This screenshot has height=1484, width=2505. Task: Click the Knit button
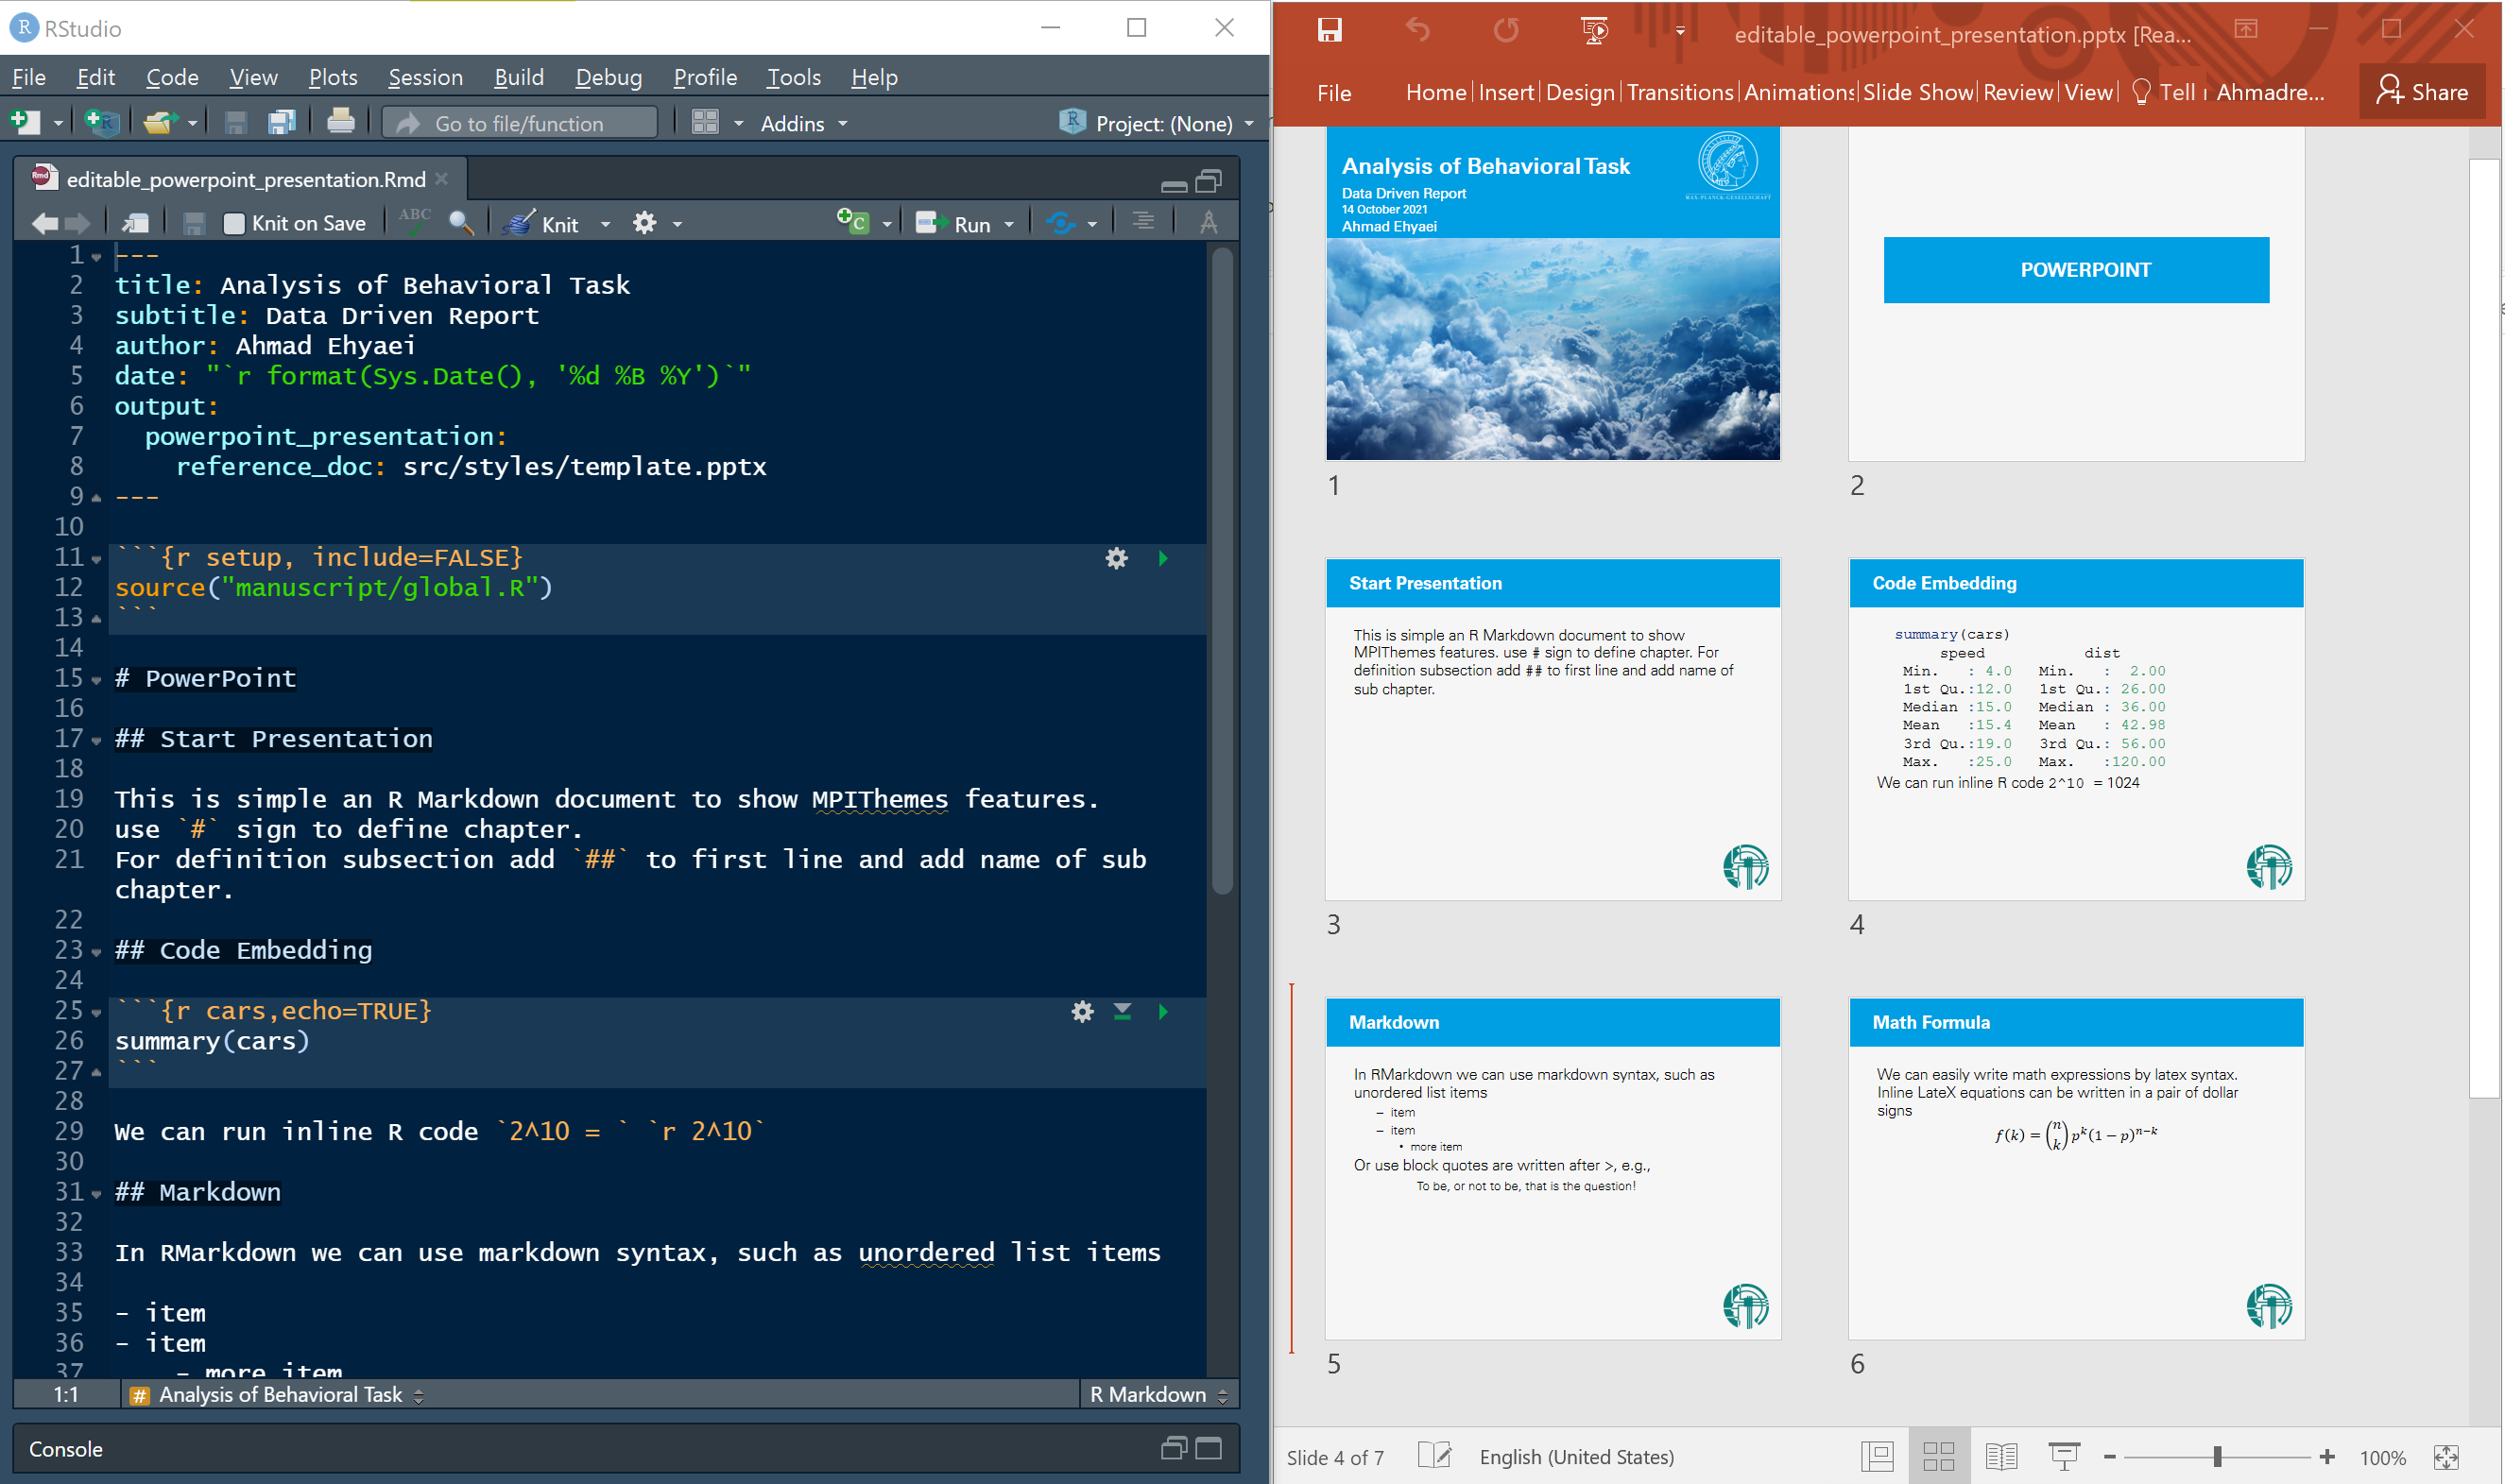(545, 224)
